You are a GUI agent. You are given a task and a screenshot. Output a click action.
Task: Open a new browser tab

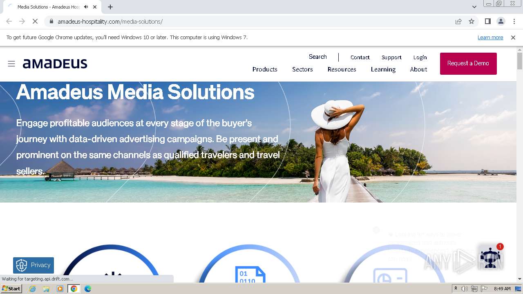pos(110,7)
